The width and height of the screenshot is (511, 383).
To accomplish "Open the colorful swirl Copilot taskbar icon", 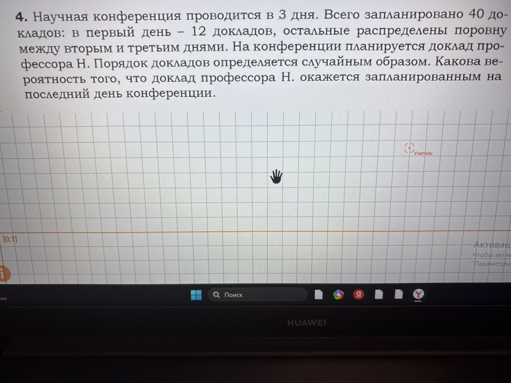I will point(338,294).
